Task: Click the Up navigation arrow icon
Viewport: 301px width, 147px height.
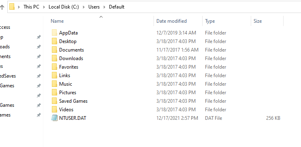Action: pyautogui.click(x=2, y=7)
